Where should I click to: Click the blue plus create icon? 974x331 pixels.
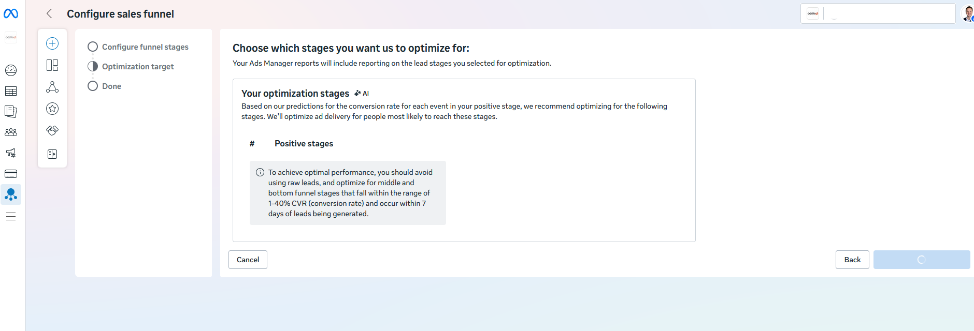pyautogui.click(x=52, y=43)
